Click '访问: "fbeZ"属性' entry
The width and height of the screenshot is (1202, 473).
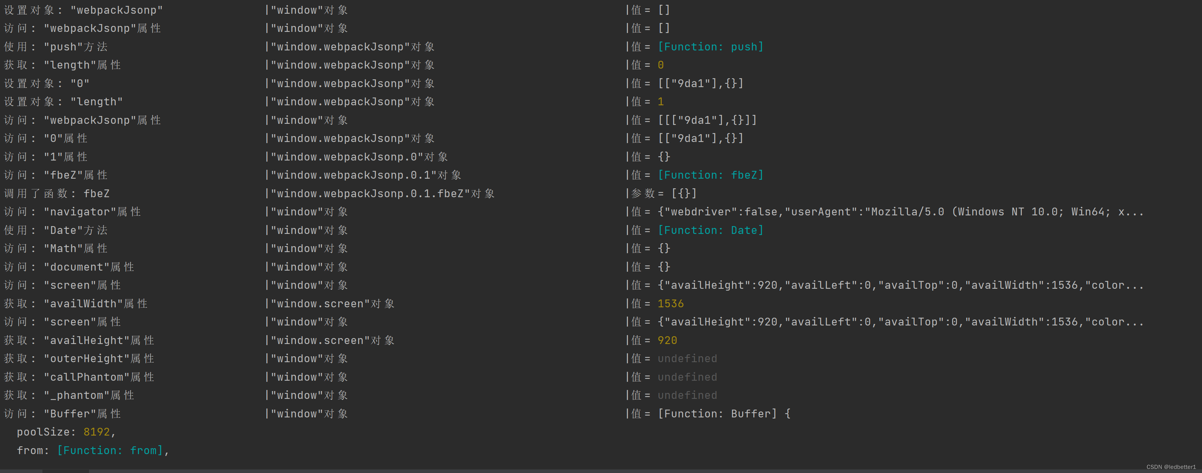56,175
